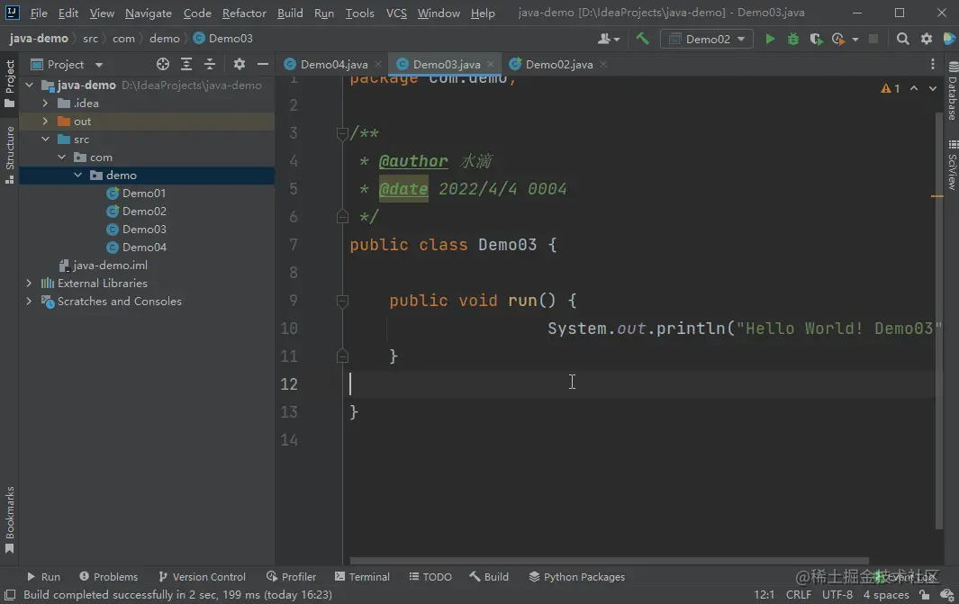Collapse all nodes in Project panel

[210, 64]
